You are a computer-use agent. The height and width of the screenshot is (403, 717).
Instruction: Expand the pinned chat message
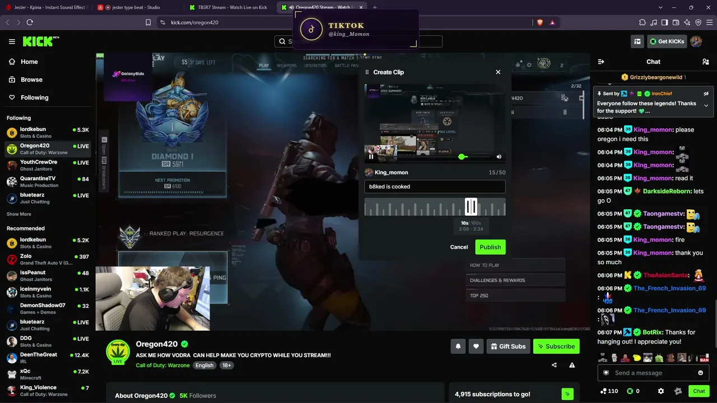706,105
